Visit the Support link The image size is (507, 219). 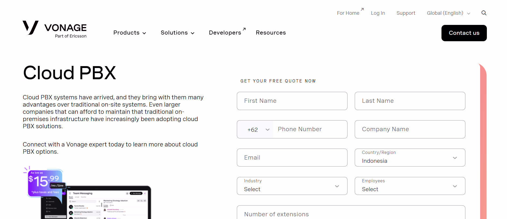click(406, 13)
